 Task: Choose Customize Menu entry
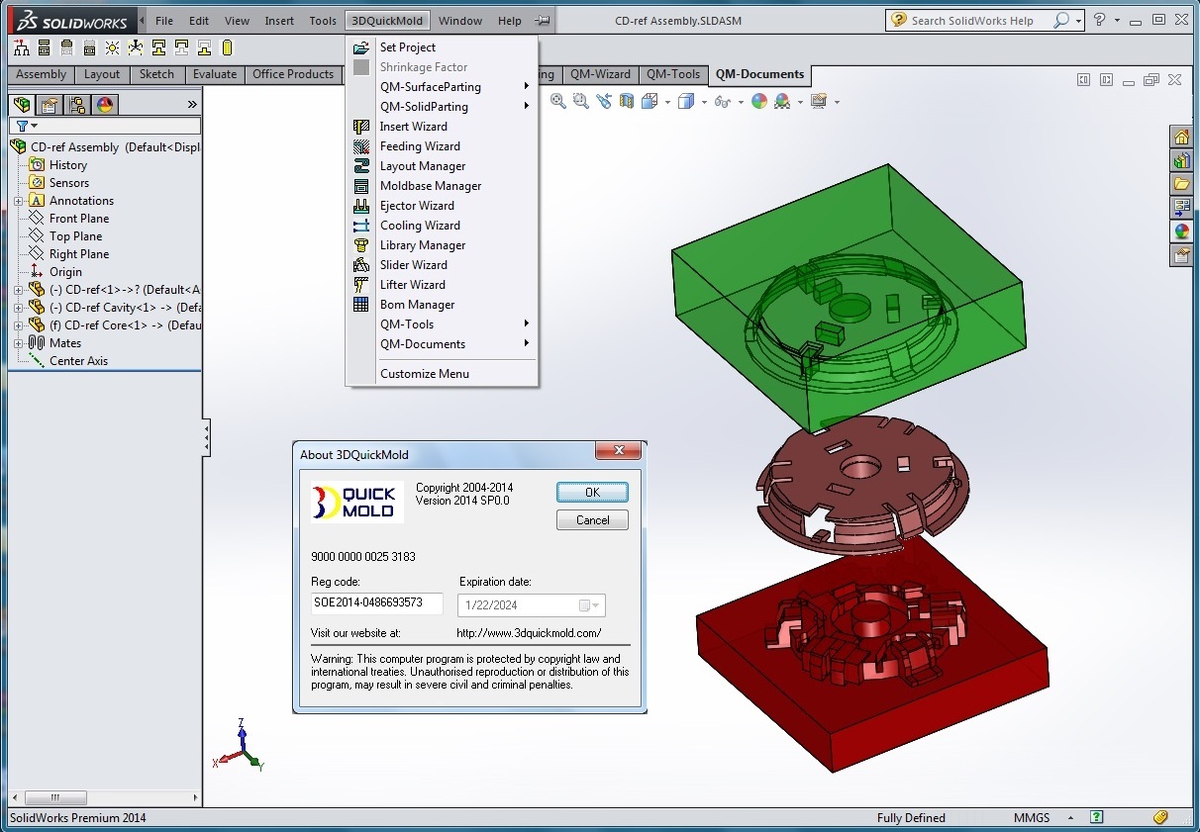(442, 374)
